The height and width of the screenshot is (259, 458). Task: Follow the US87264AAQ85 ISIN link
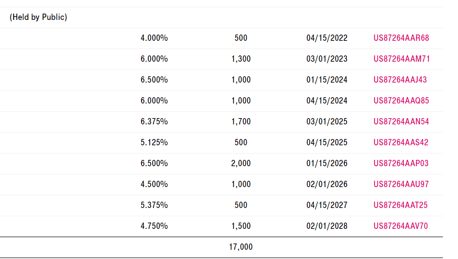click(401, 101)
